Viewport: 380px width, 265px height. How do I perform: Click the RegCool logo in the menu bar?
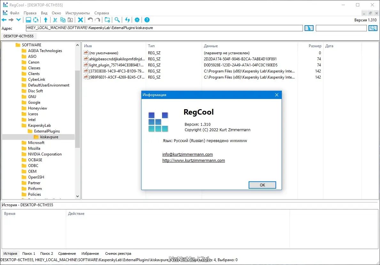5,12
